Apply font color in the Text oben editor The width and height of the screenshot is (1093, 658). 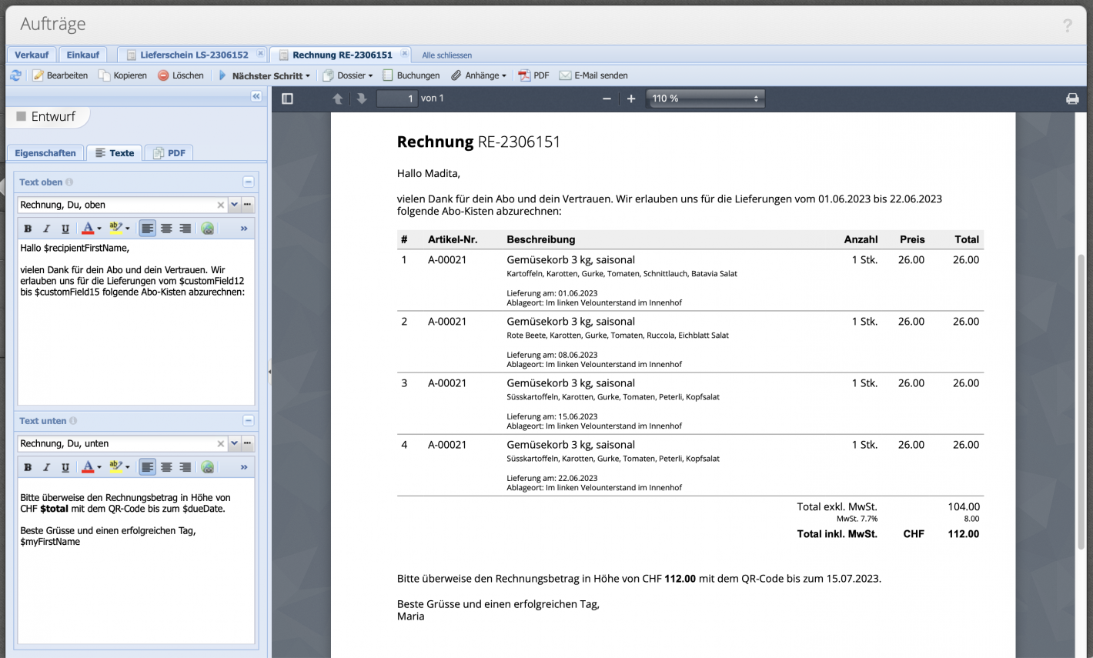tap(89, 228)
